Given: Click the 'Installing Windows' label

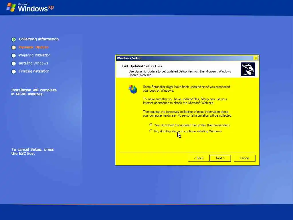Looking at the screenshot, I should 33,63.
